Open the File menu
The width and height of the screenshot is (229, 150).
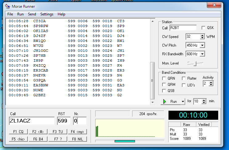click(10, 14)
